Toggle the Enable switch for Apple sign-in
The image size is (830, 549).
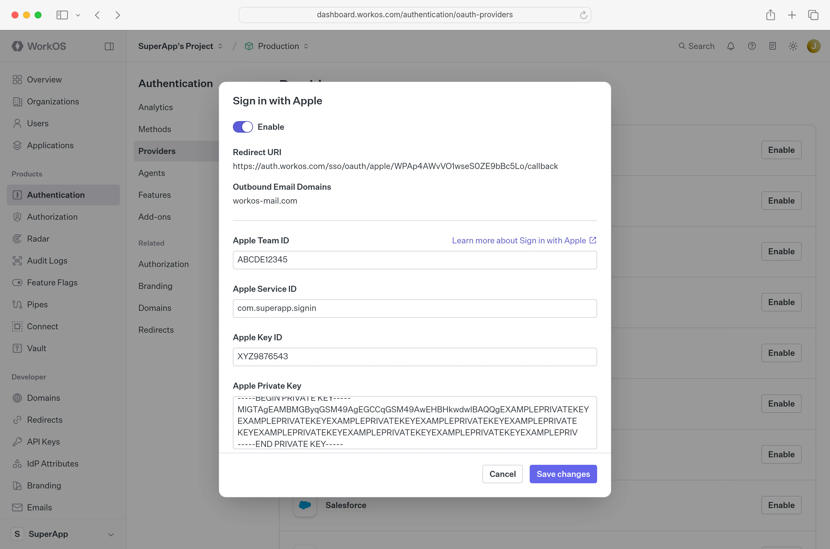[242, 127]
